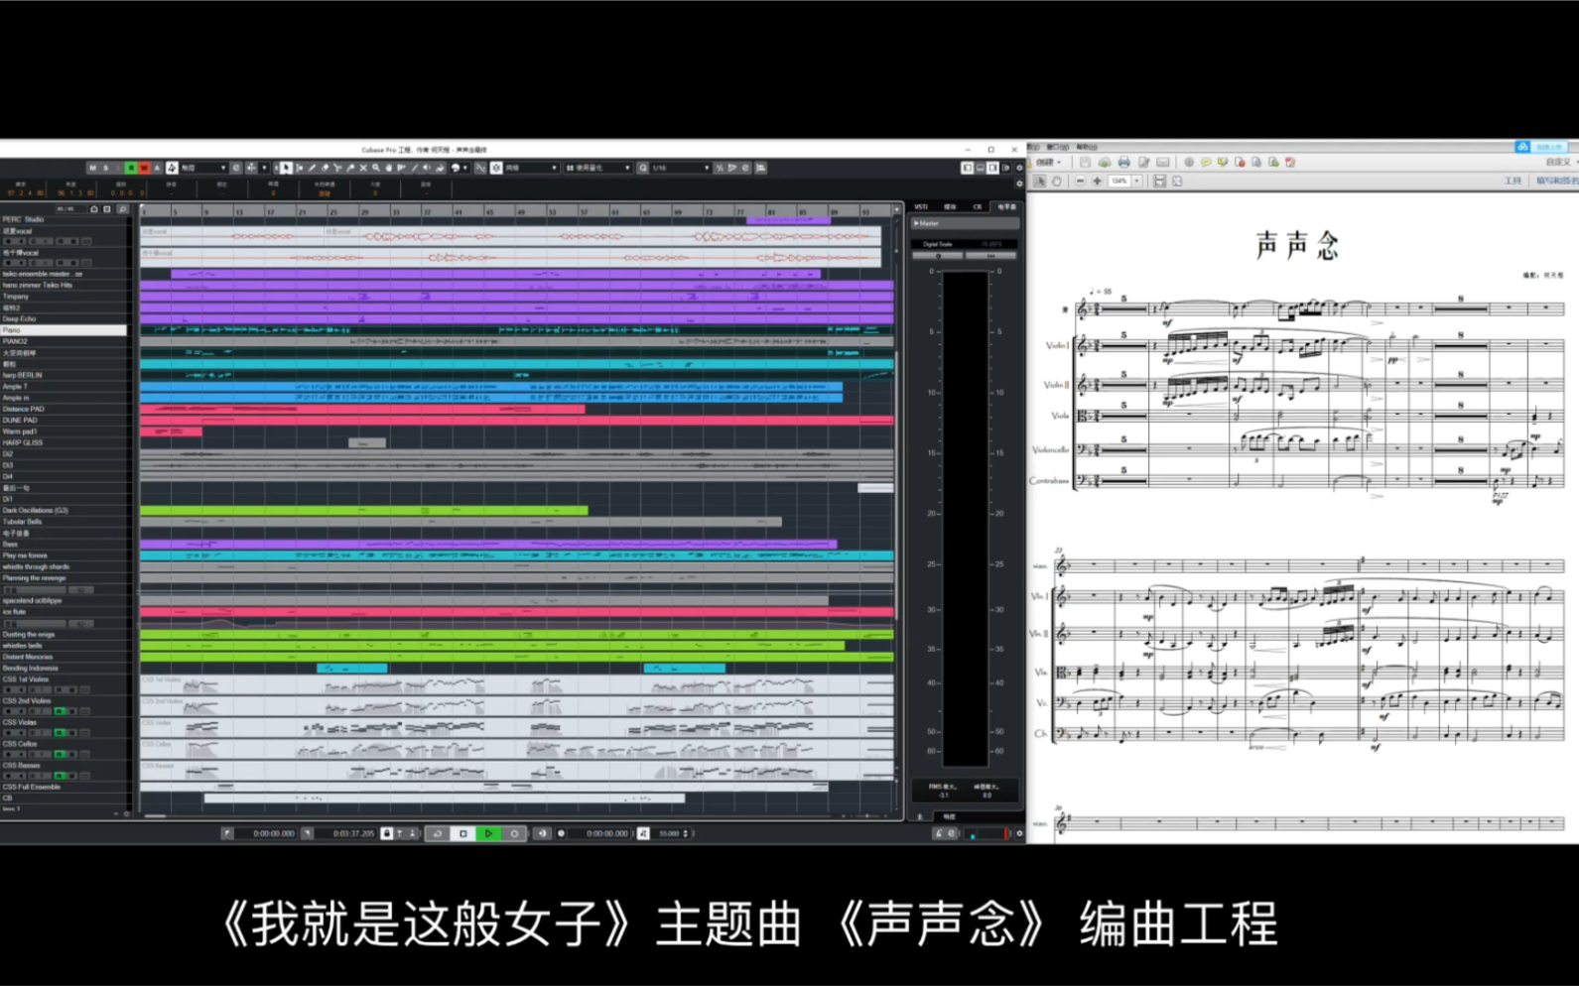Toggle the Cycle loop button in transport bar

point(437,833)
